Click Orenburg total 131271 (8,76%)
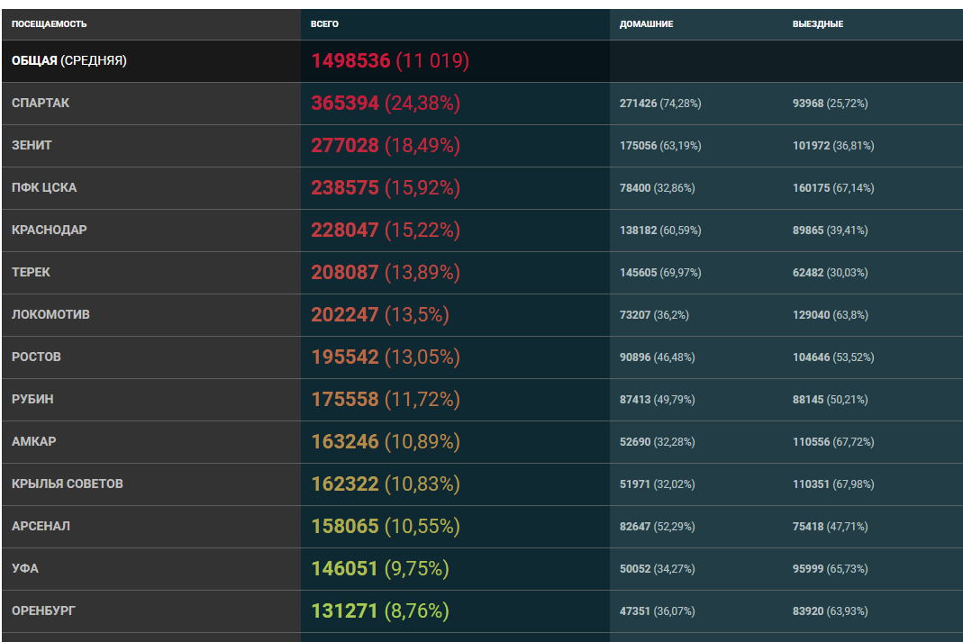 pyautogui.click(x=379, y=611)
